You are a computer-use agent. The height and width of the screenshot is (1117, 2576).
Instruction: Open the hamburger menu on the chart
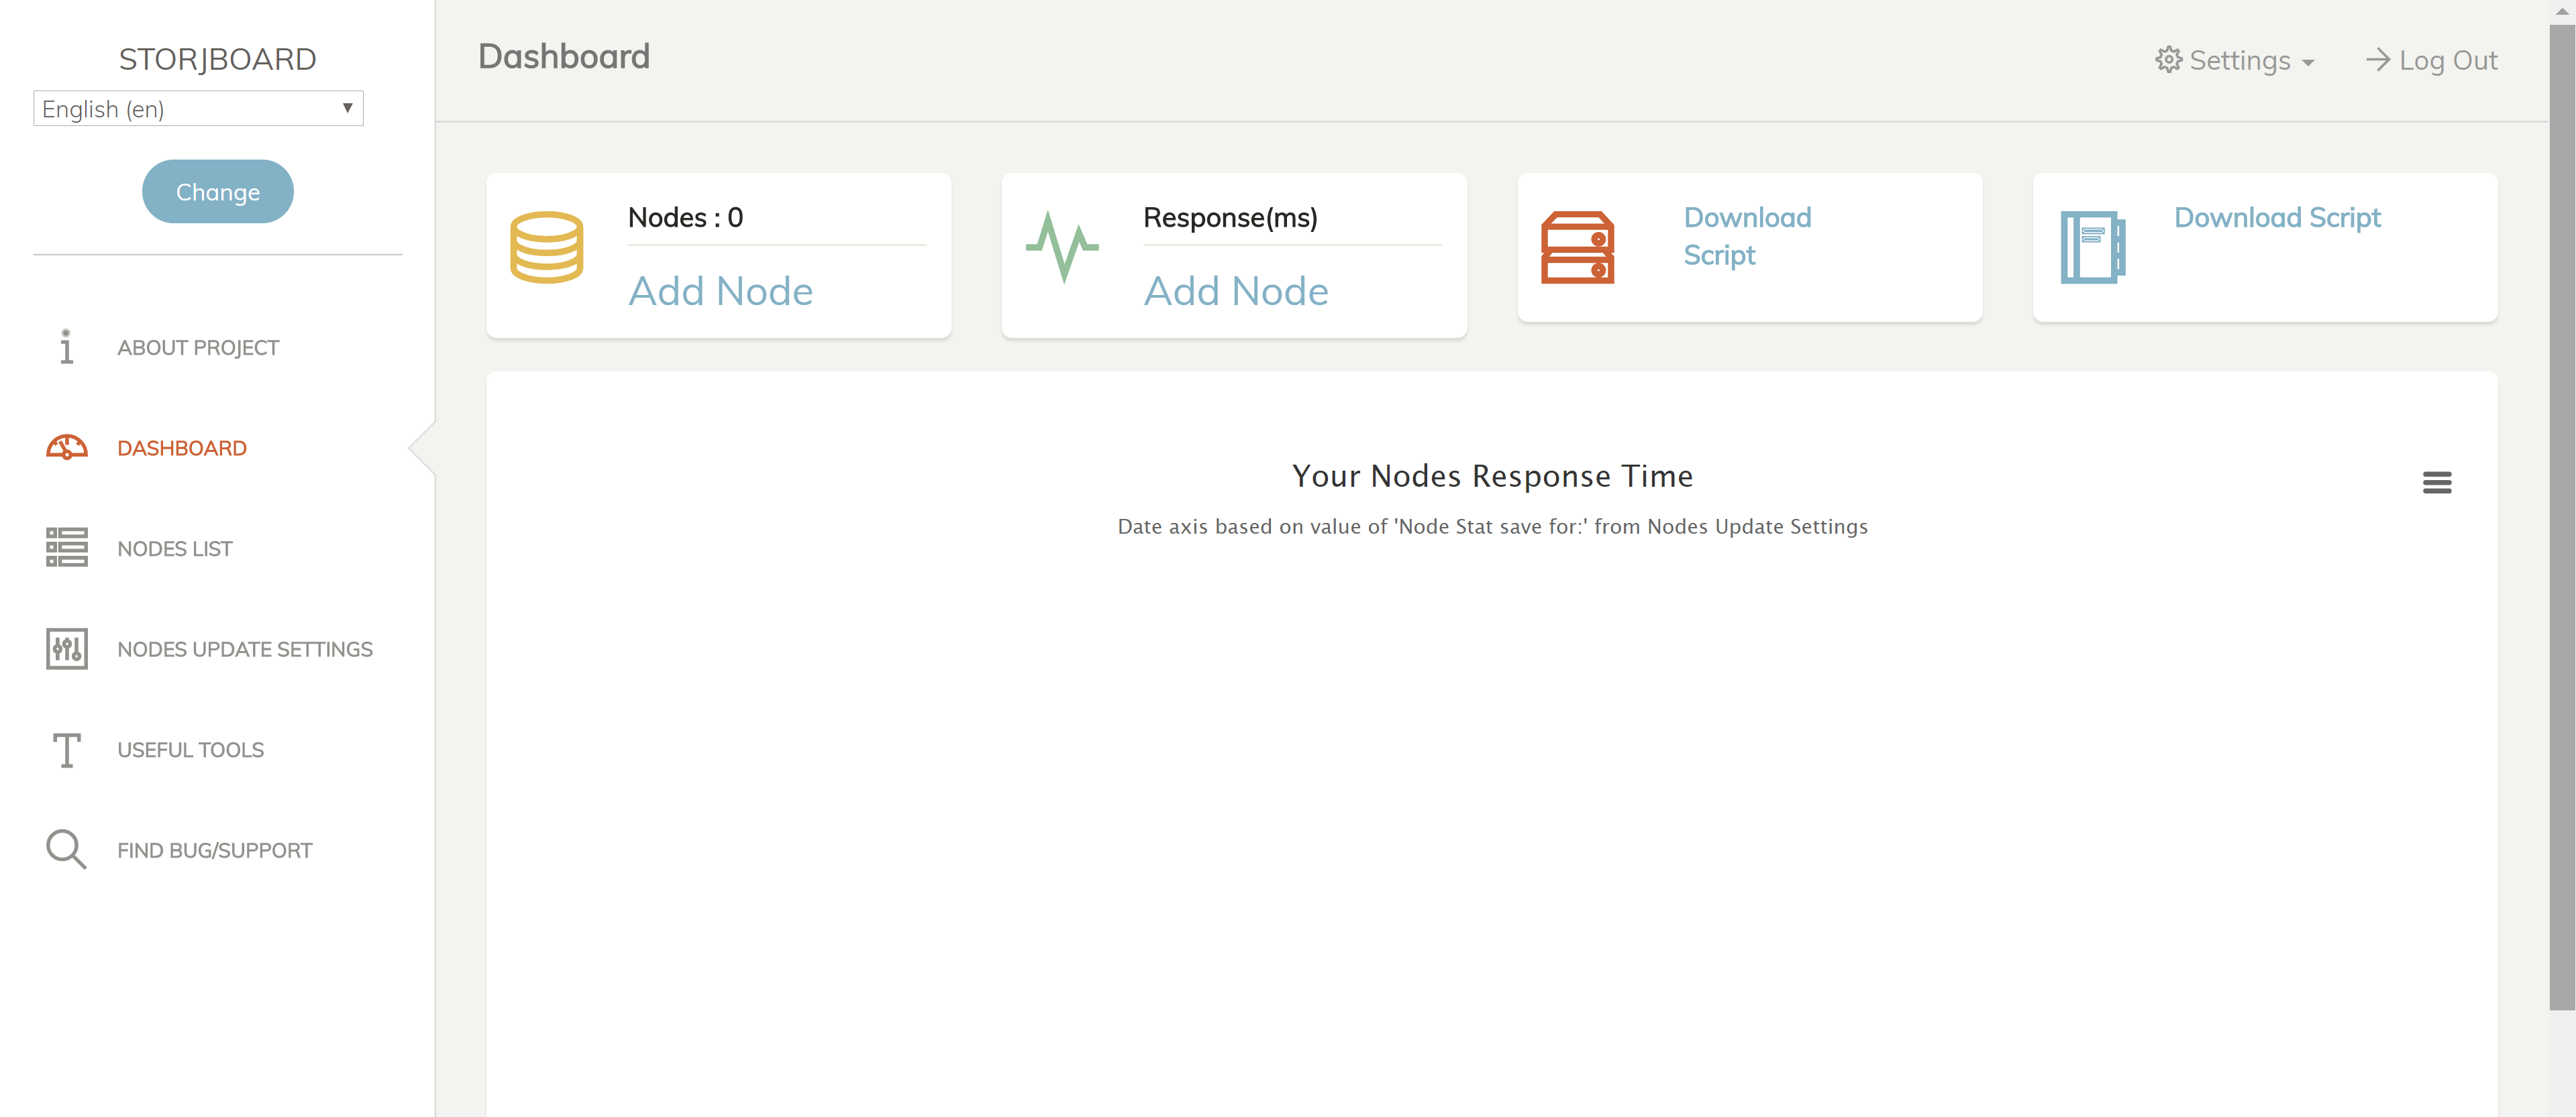coord(2436,481)
